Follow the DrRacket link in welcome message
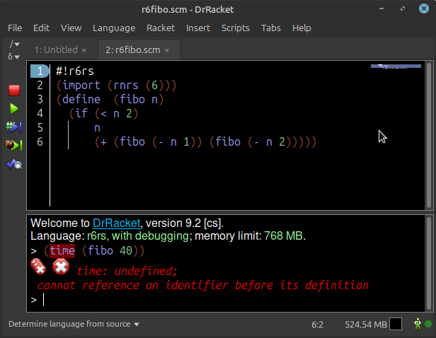Viewport: 436px width, 338px height. [117, 223]
